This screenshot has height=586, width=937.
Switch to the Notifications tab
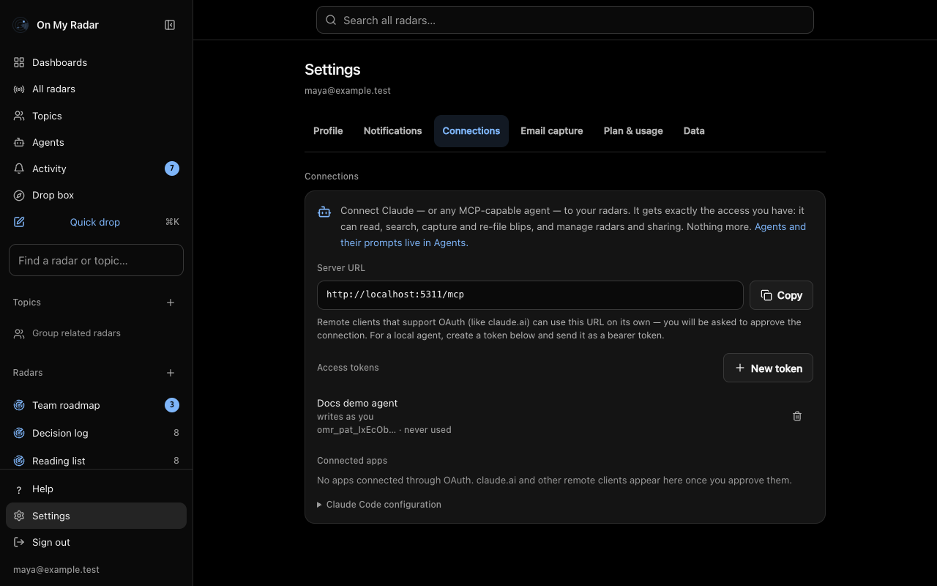tap(392, 131)
